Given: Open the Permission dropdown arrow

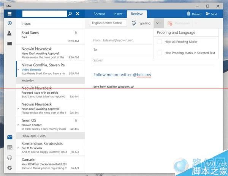Looking at the screenshot, I should tap(196, 23).
